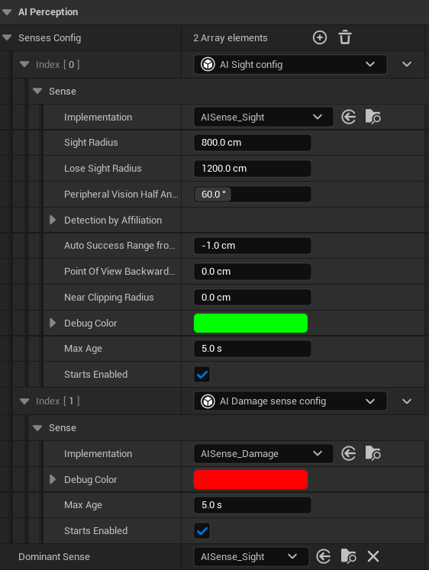The height and width of the screenshot is (570, 429).
Task: Click the '2 Array elements' text
Action: coord(230,38)
